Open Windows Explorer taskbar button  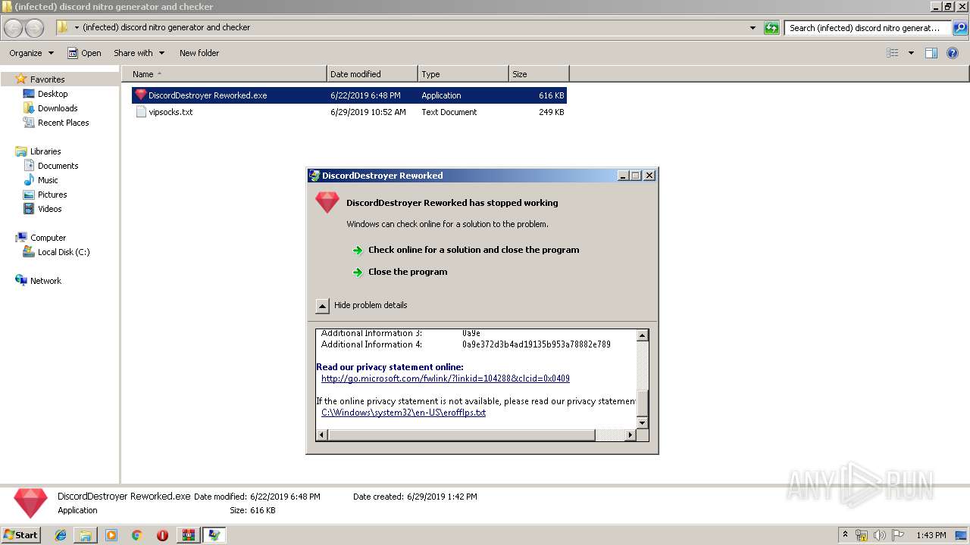point(86,535)
